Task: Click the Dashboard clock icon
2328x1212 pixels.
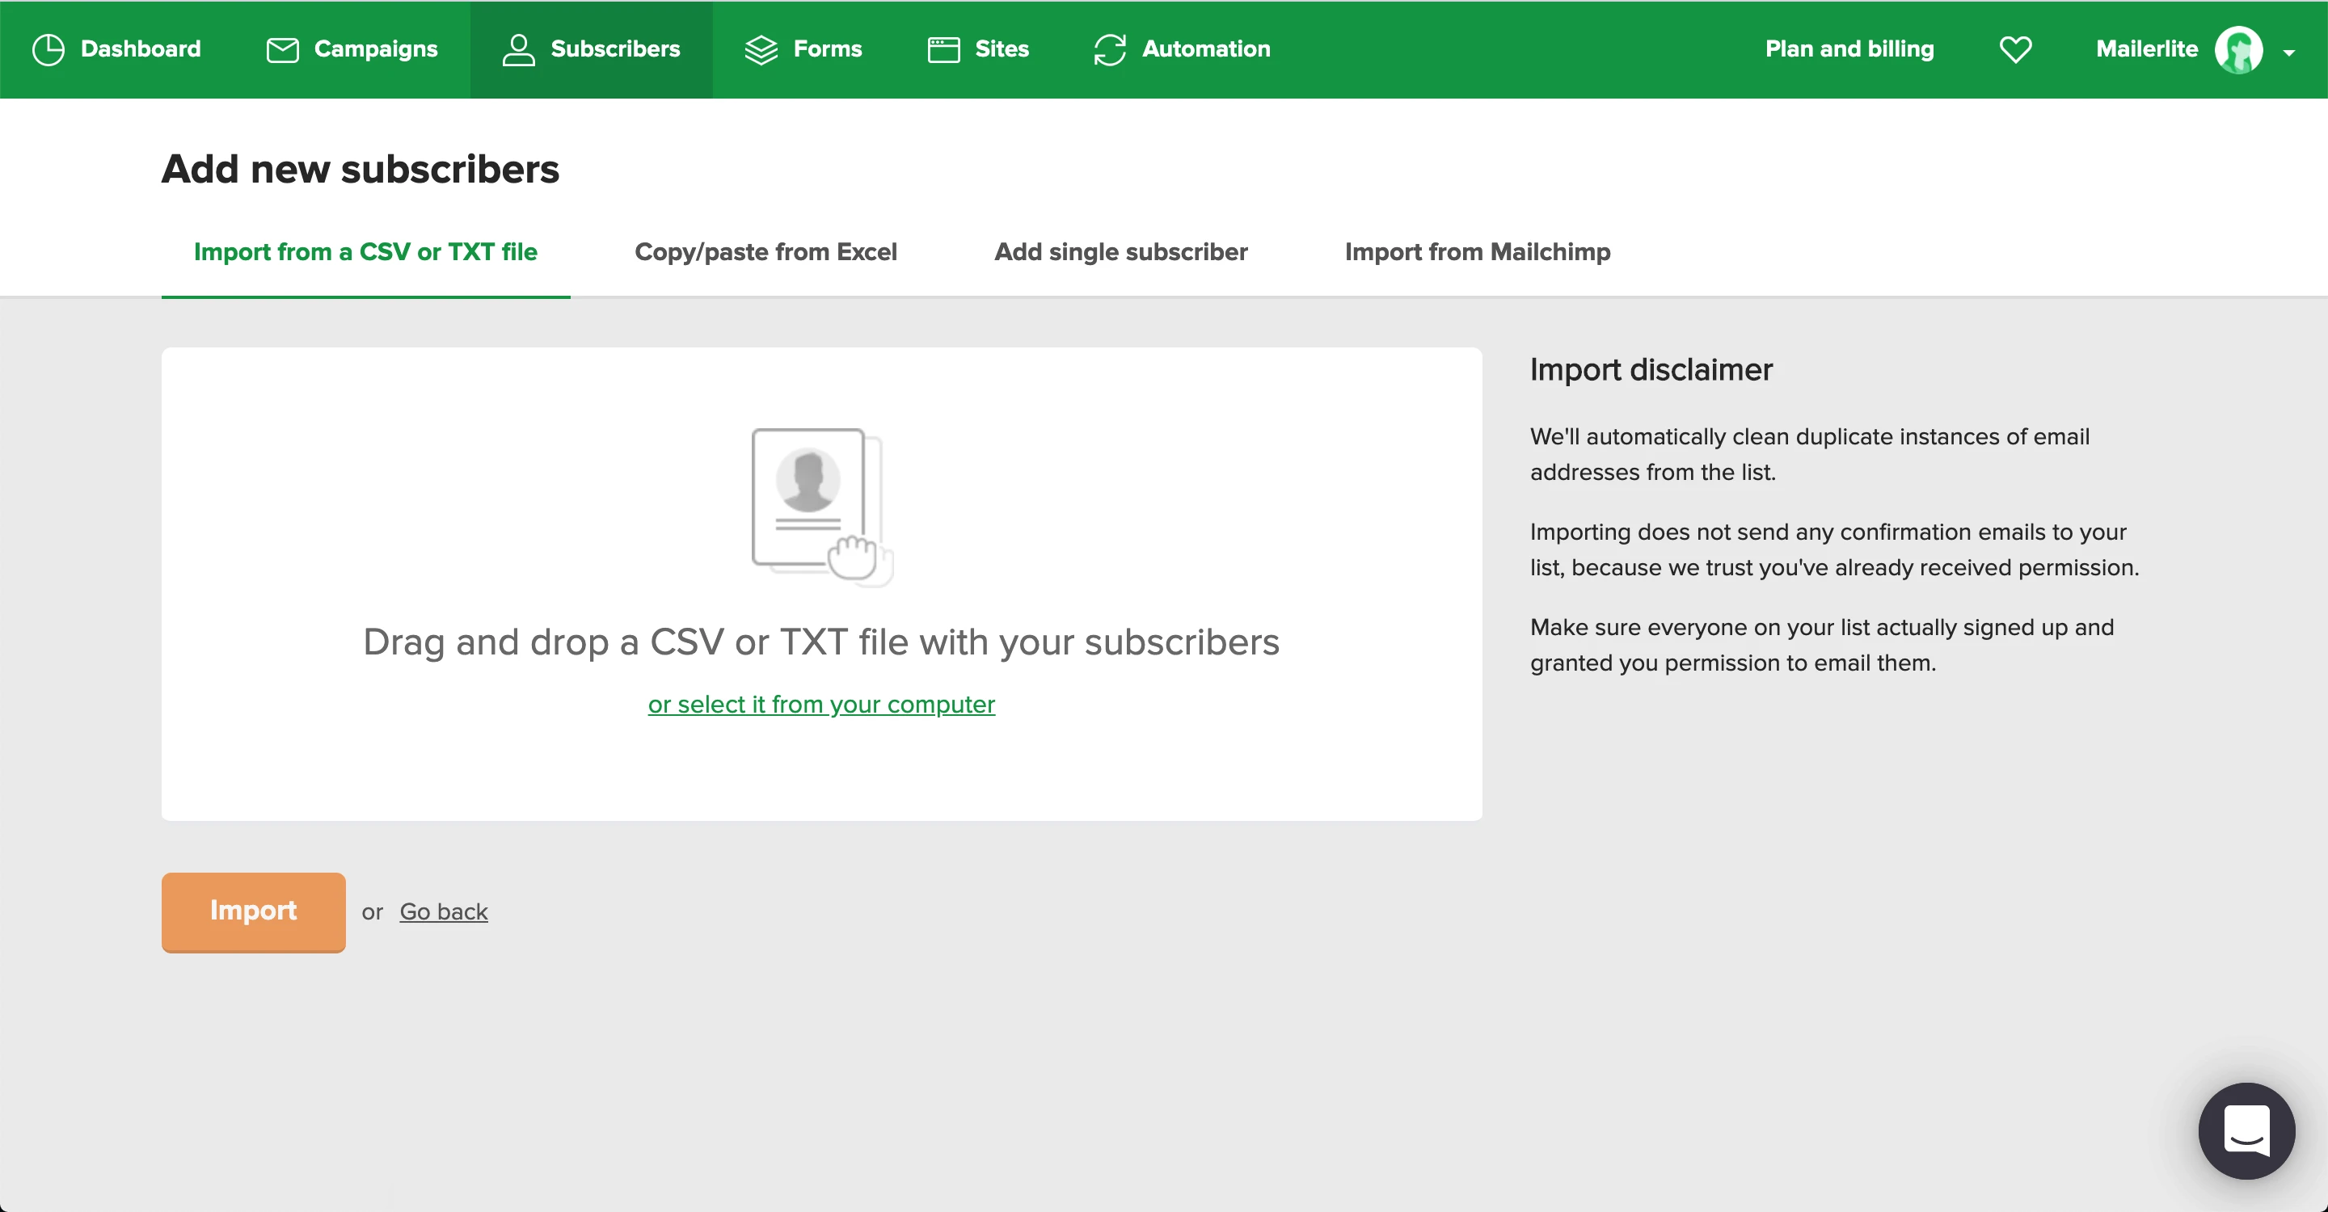Action: pos(48,49)
